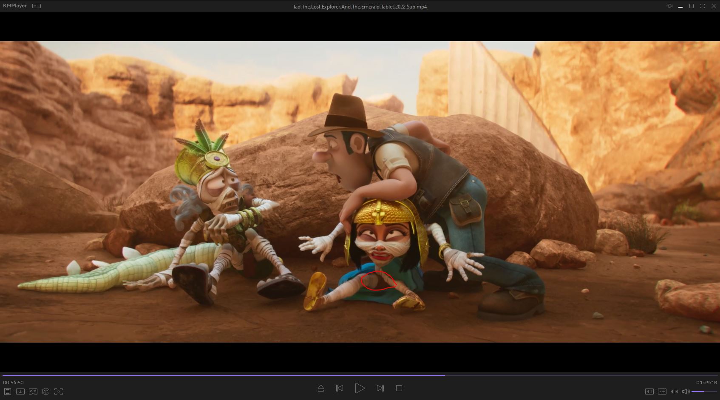The width and height of the screenshot is (720, 400).
Task: Toggle subtitles display icon
Action: pos(662,391)
